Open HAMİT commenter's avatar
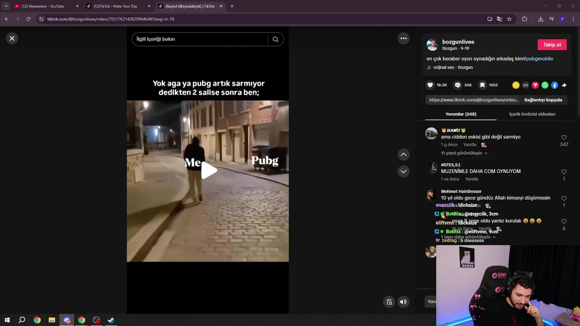Viewport: 580px width, 326px height. [431, 134]
